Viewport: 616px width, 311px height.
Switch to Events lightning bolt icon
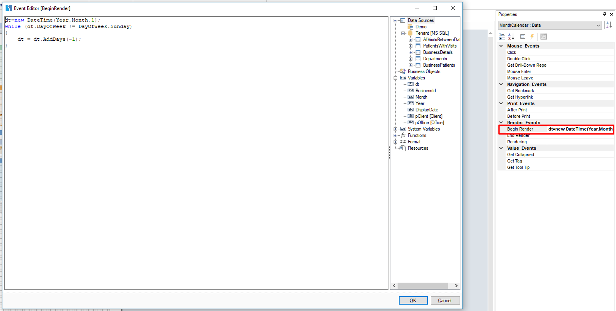(532, 37)
